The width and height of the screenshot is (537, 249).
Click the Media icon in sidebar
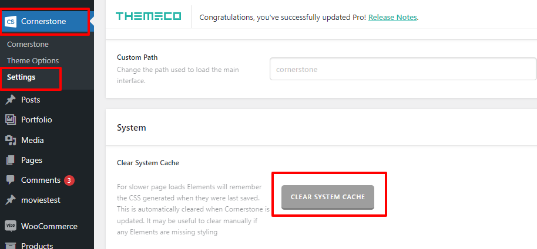point(11,140)
